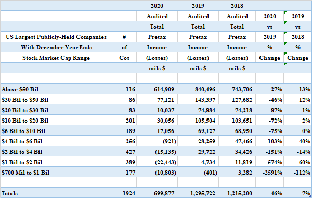Viewport: 312px width, 198px height.
Task: Click the -27% change cell
Action: coord(276,89)
